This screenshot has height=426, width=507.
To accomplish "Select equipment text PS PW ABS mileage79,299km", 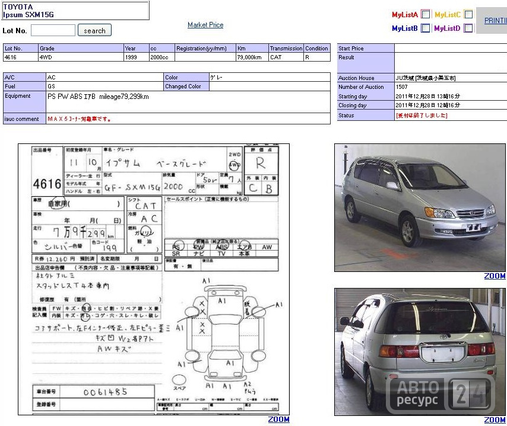I will click(x=98, y=97).
